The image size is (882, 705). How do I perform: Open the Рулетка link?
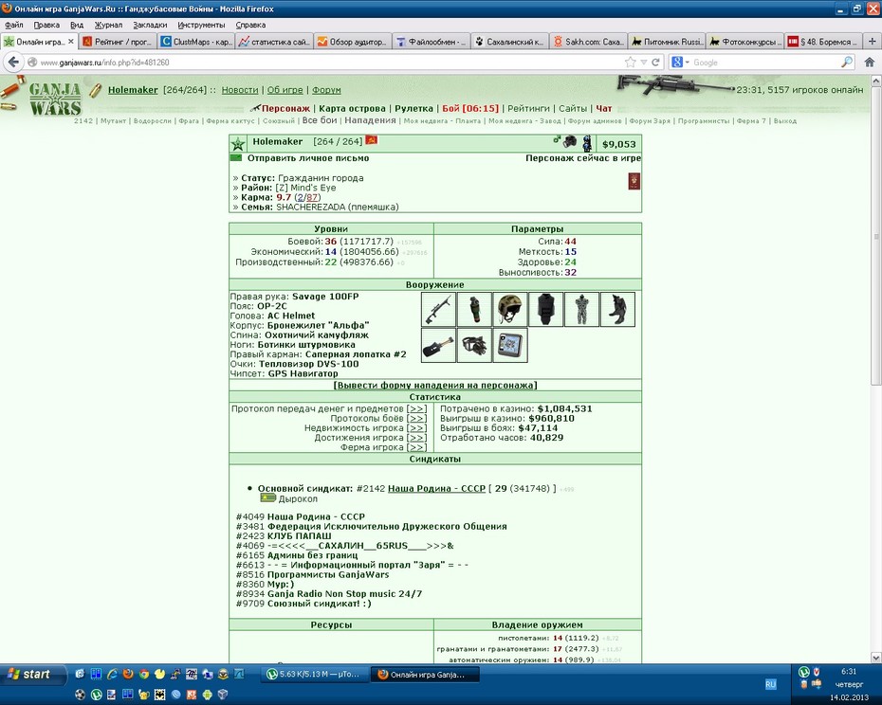(x=413, y=109)
